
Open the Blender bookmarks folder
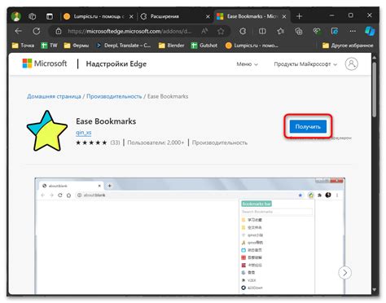[171, 46]
